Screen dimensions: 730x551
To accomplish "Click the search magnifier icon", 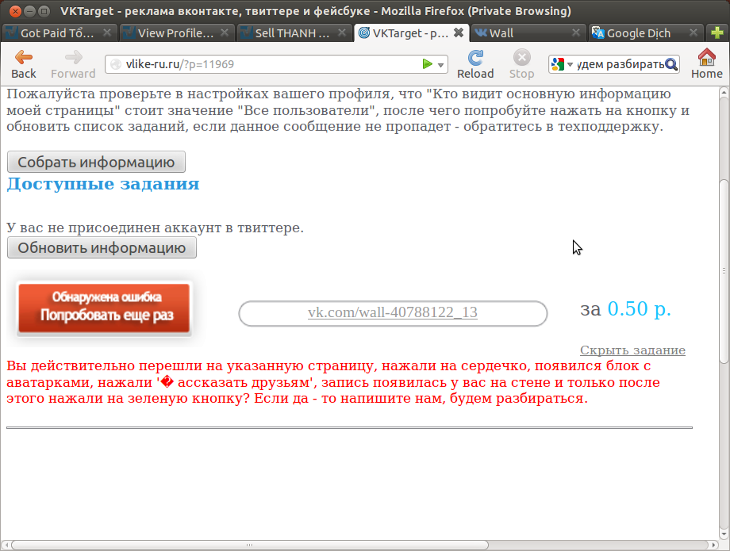I will pos(670,64).
